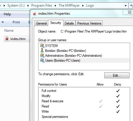133x121 pixels.
Task: Select index.htm file icon in file list
Action: click(7, 39)
